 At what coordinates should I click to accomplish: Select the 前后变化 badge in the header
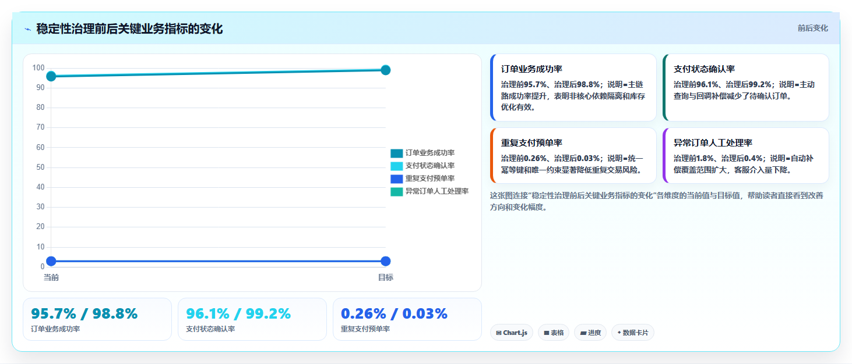pyautogui.click(x=812, y=28)
